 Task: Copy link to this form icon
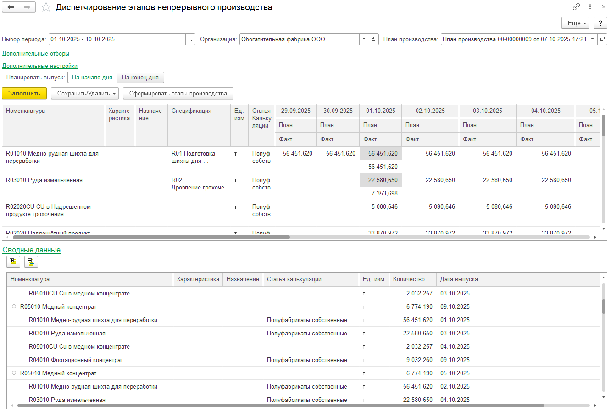[576, 7]
